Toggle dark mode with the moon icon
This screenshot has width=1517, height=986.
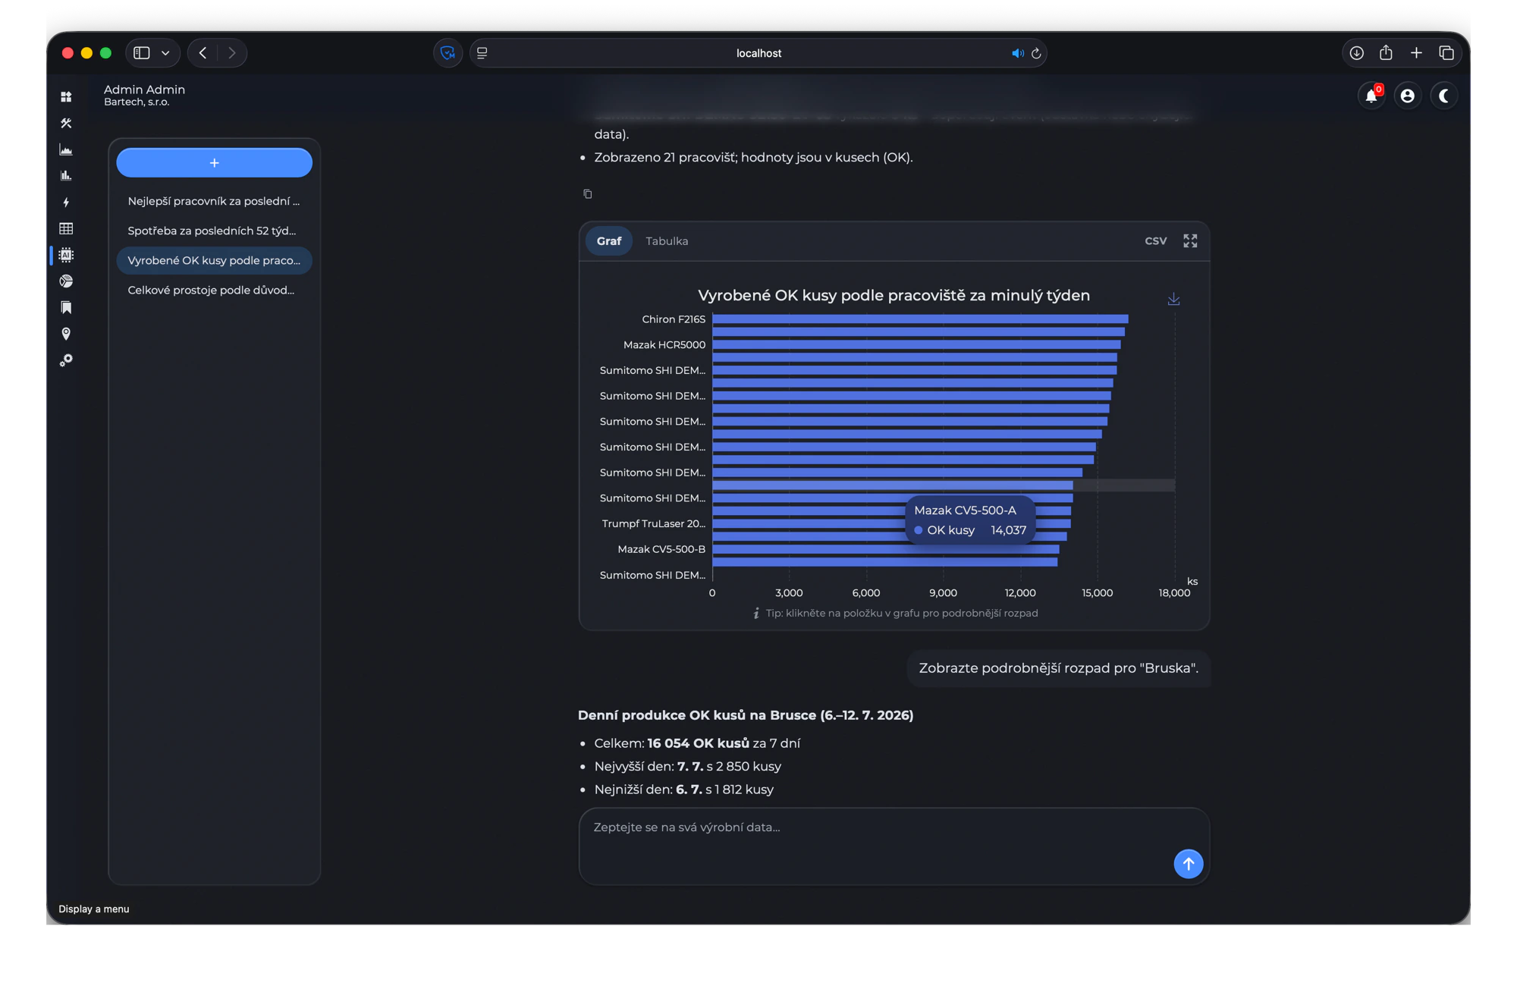[x=1444, y=96]
